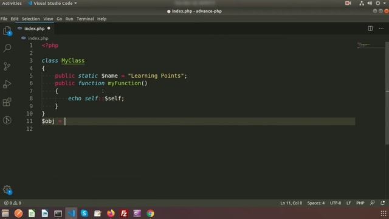Open the Go menu
Viewport: 389px width, 219px height.
click(59, 19)
